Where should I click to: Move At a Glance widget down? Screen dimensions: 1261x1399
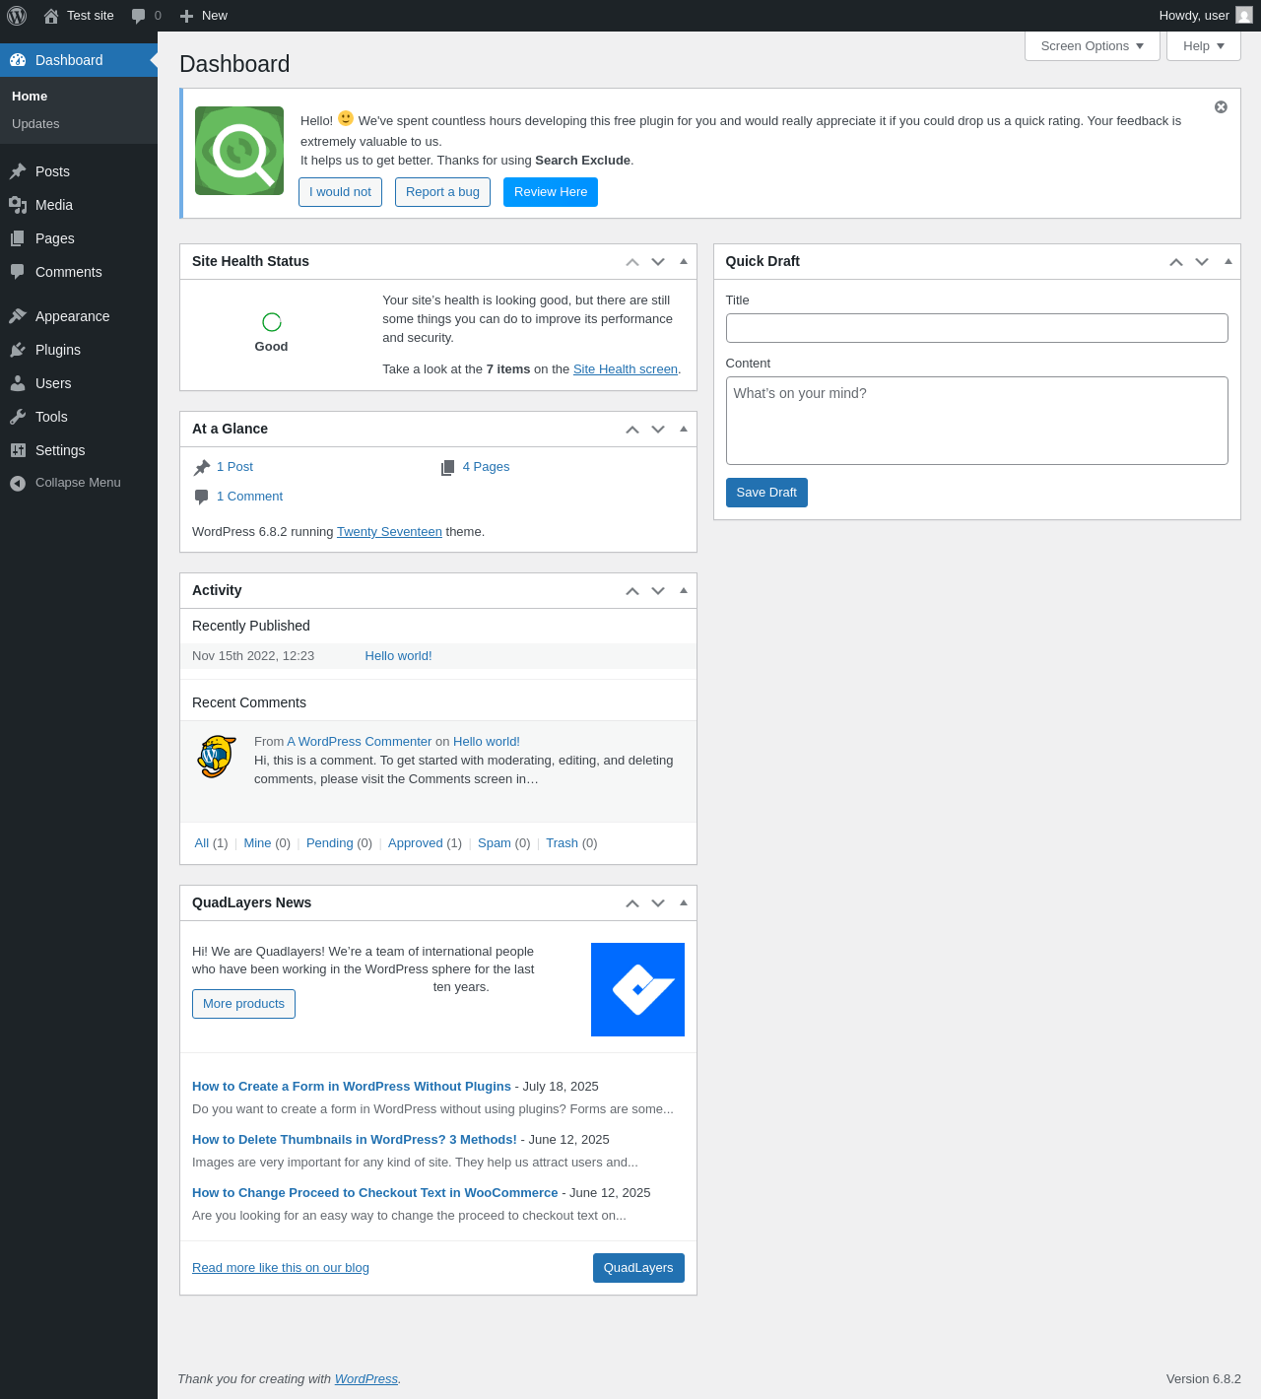click(x=658, y=430)
